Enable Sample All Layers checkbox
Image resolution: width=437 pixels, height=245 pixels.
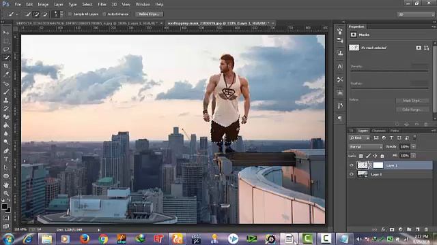[70, 14]
